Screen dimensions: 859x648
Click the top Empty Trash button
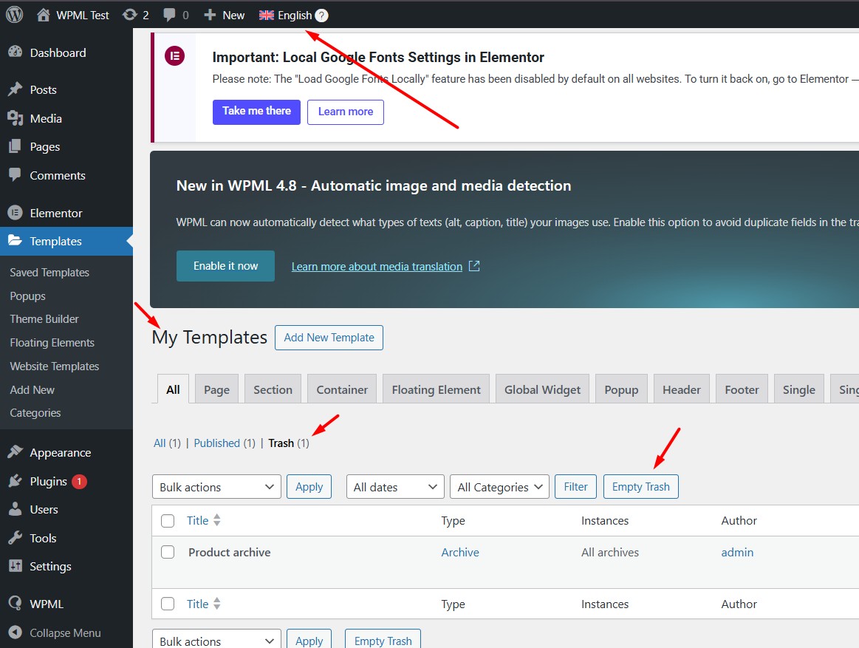(641, 487)
